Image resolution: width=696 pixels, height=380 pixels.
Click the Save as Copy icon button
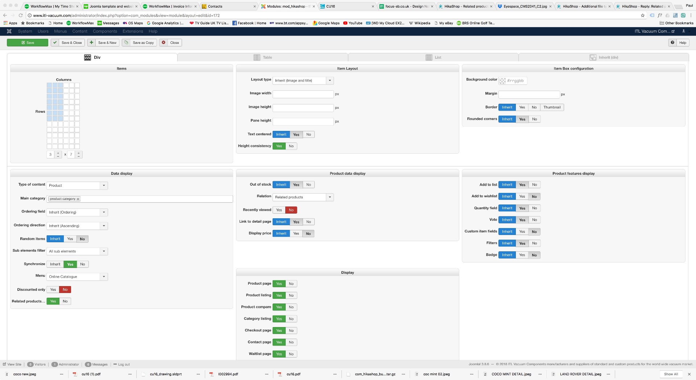[126, 42]
